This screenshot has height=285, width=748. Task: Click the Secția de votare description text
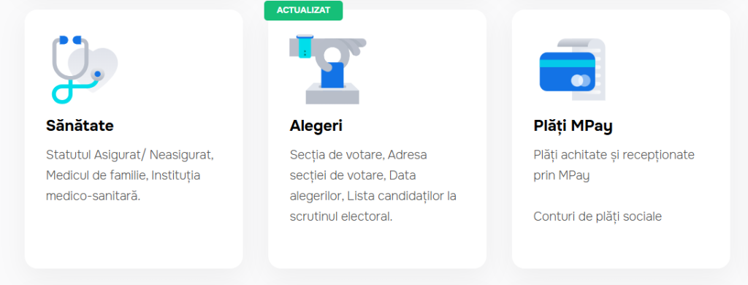coord(336,155)
